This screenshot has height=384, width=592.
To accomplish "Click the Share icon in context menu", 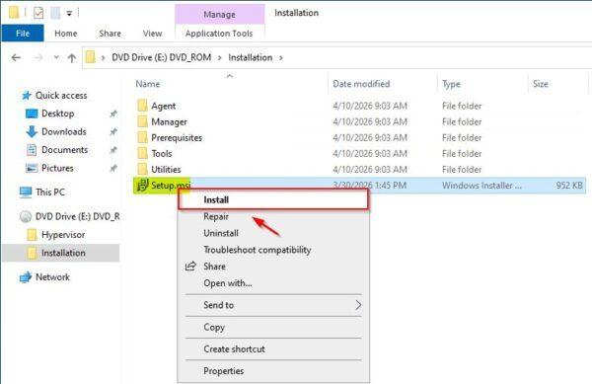I will click(190, 267).
